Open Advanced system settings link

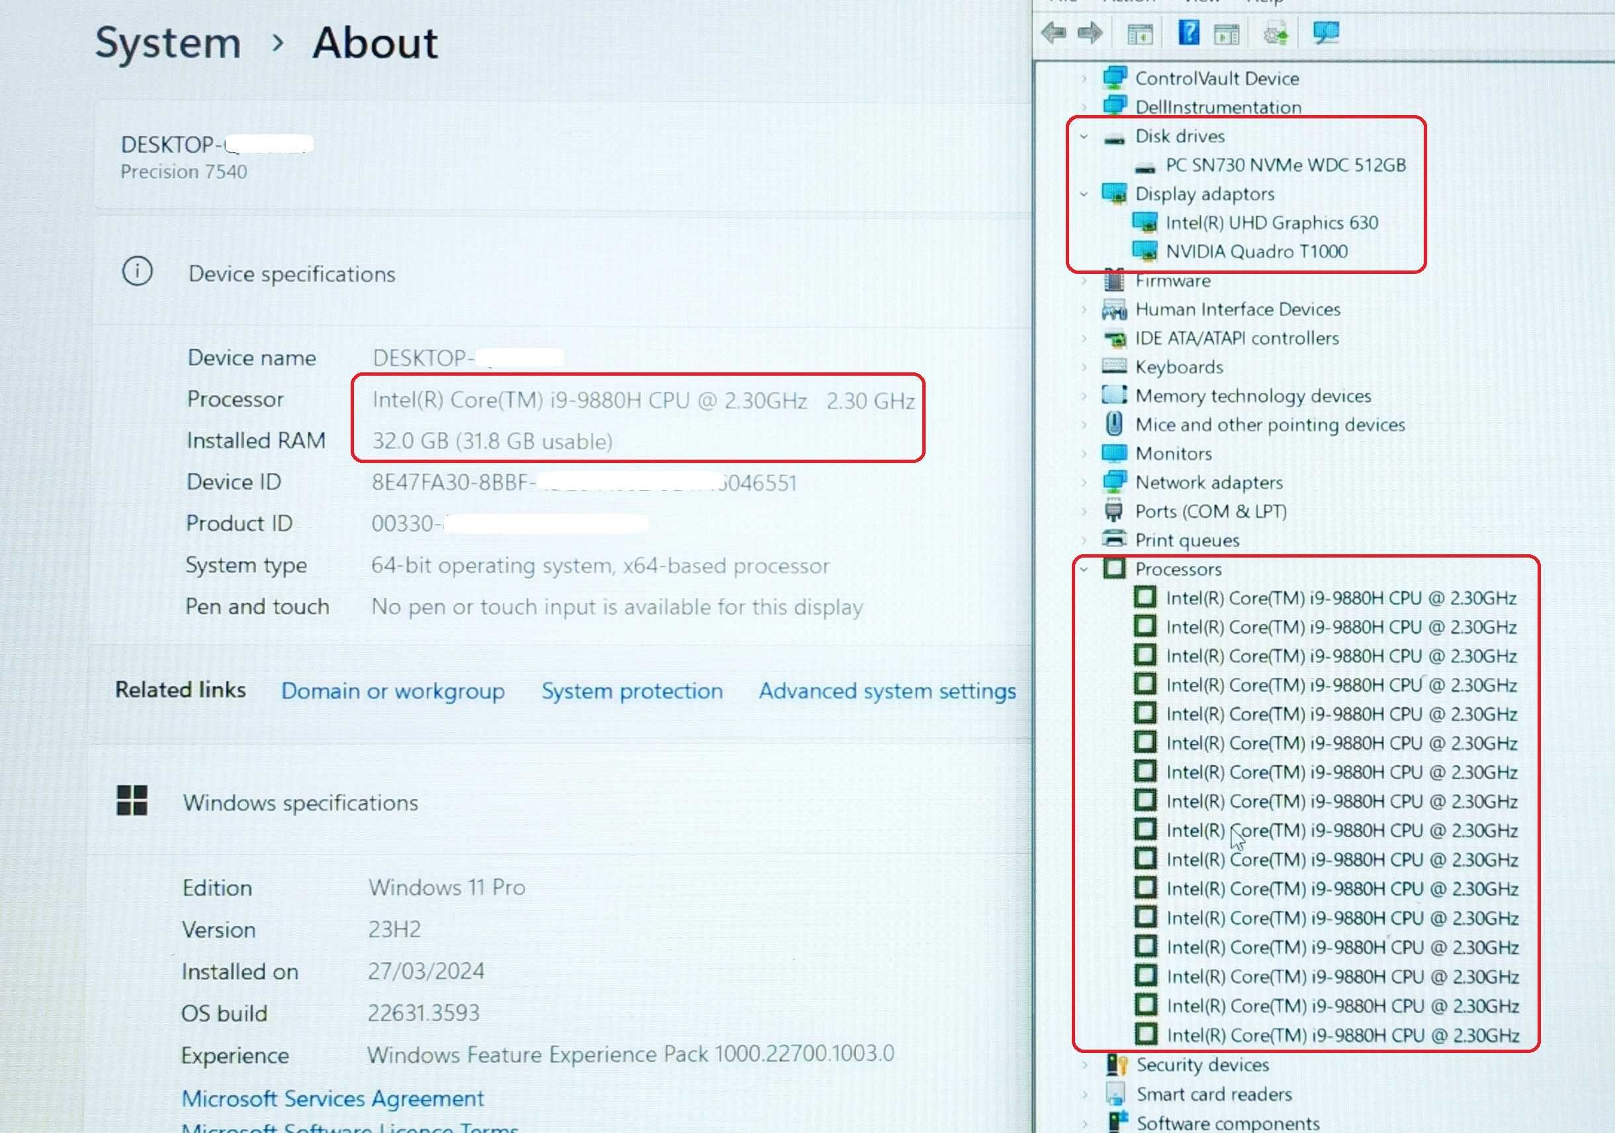tap(887, 691)
